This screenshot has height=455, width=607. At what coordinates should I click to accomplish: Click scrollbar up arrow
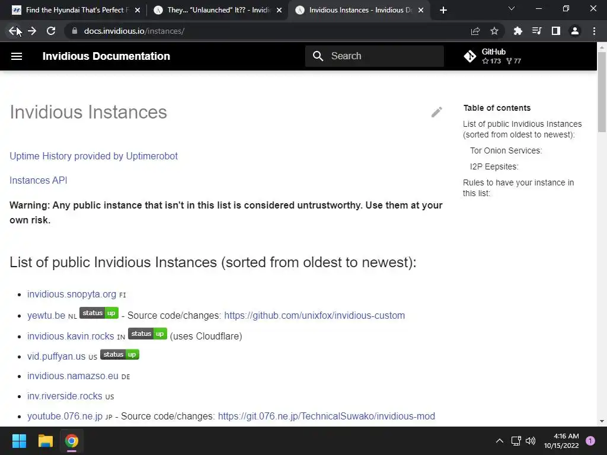coord(602,47)
